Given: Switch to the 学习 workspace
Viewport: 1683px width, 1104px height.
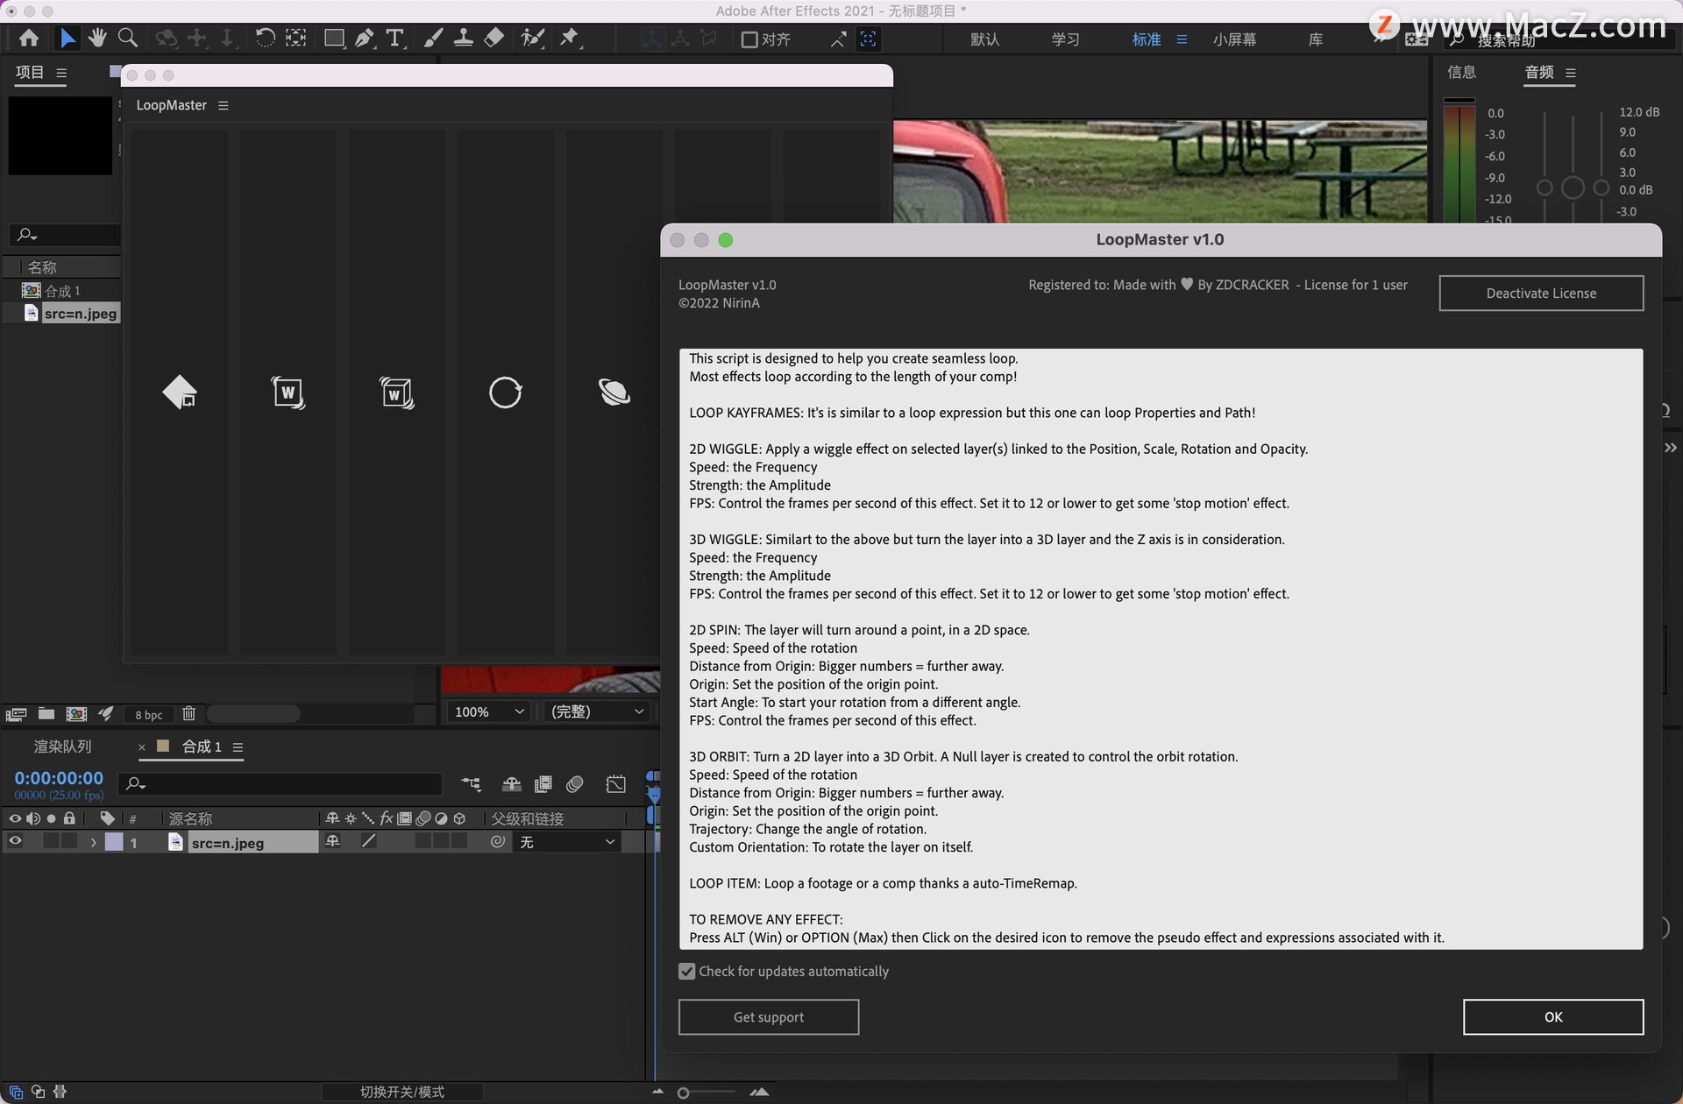Looking at the screenshot, I should point(1065,39).
